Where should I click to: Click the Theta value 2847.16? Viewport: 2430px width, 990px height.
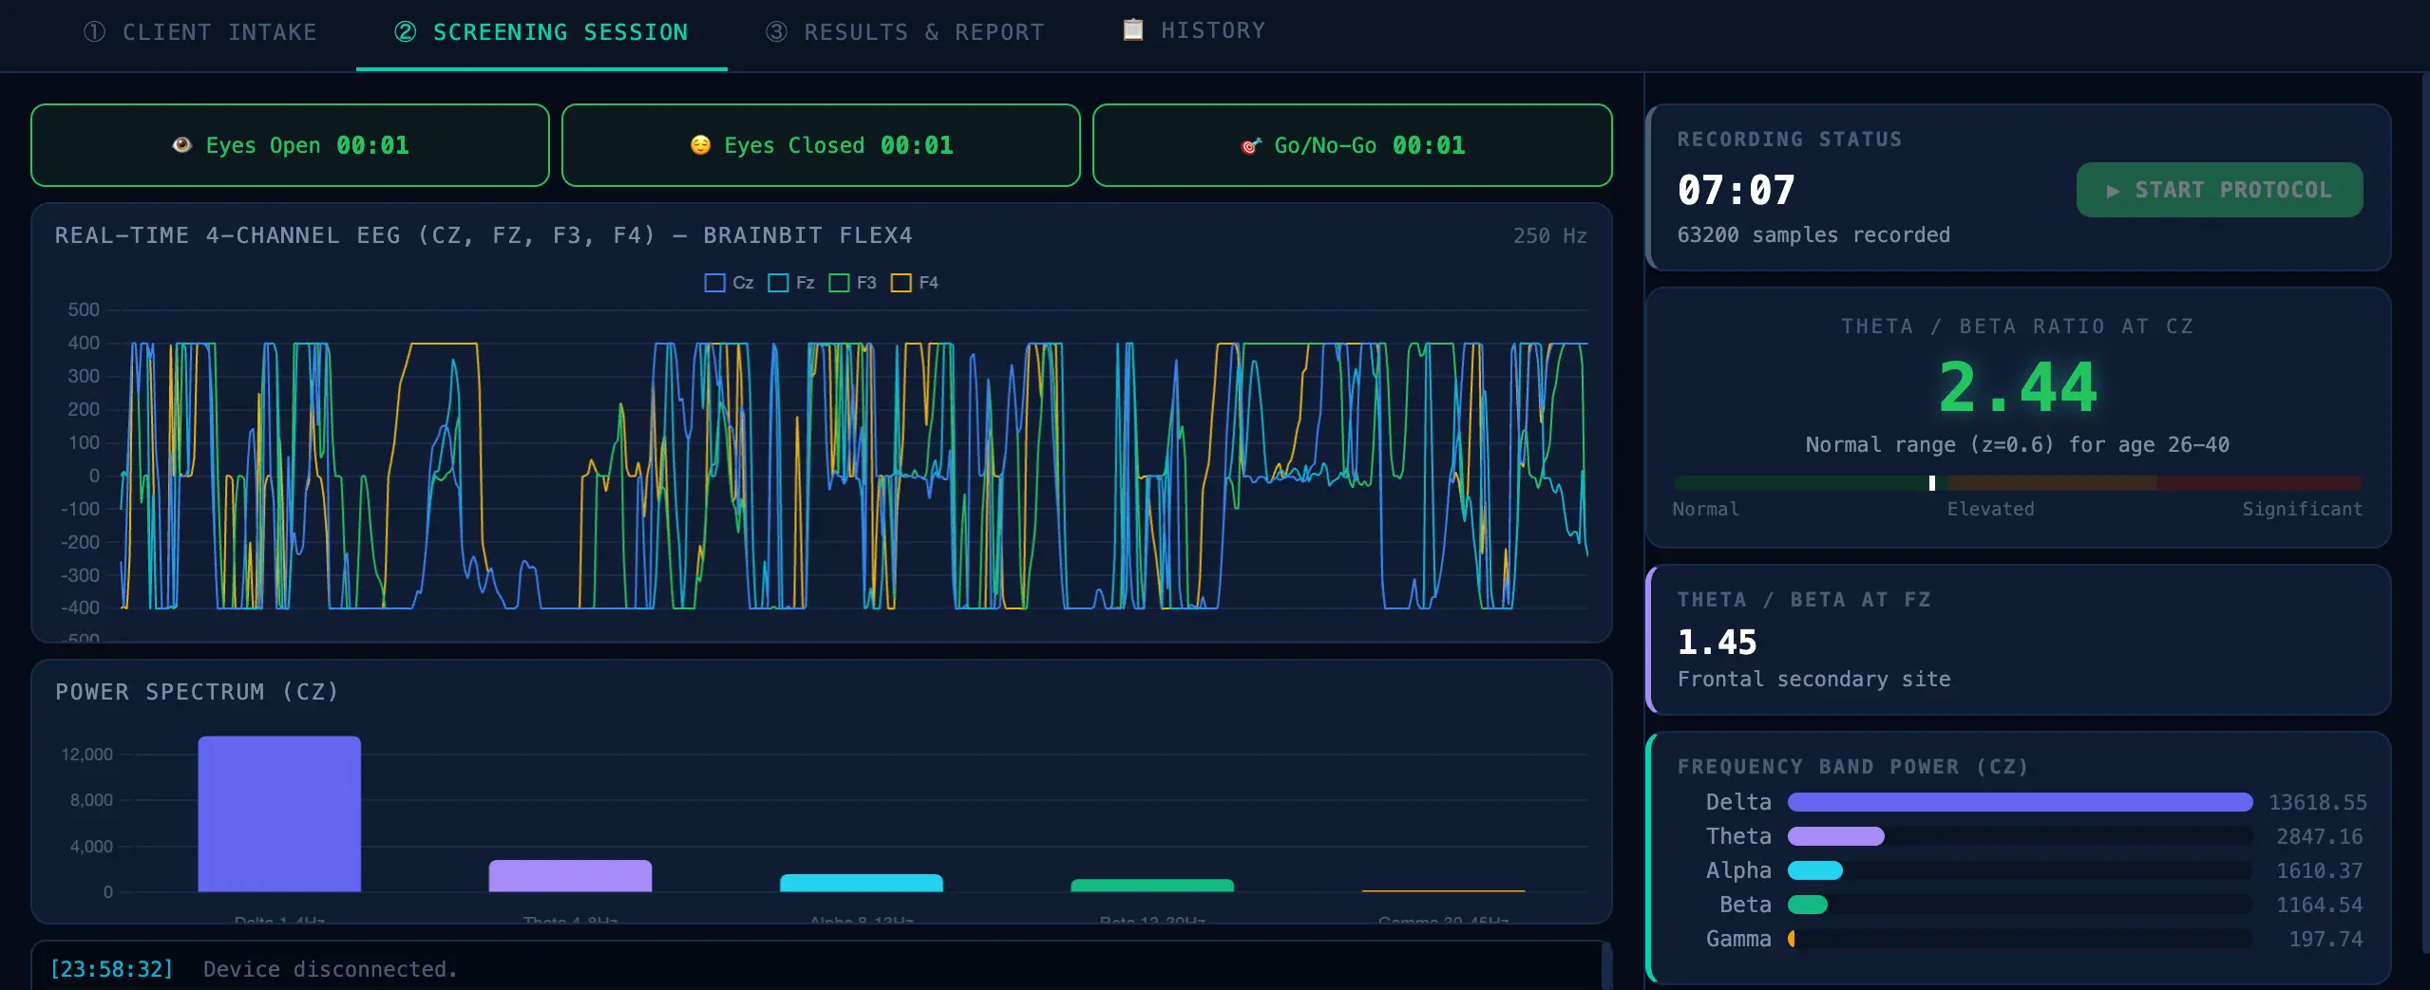point(2319,836)
